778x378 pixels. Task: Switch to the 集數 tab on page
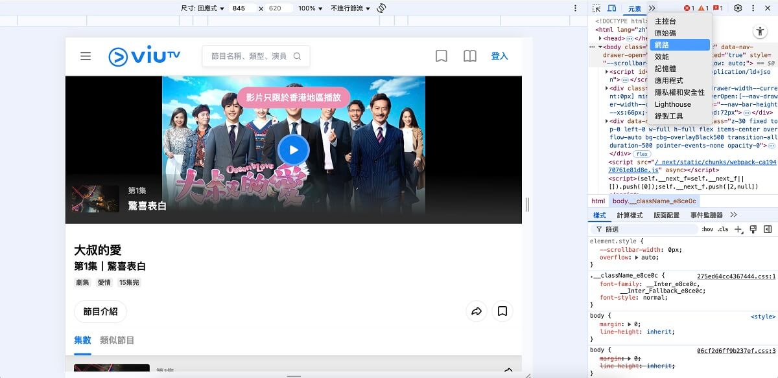click(82, 340)
